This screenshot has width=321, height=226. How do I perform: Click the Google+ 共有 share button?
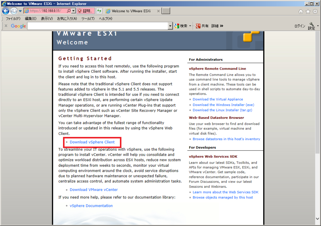pyautogui.click(x=202, y=26)
